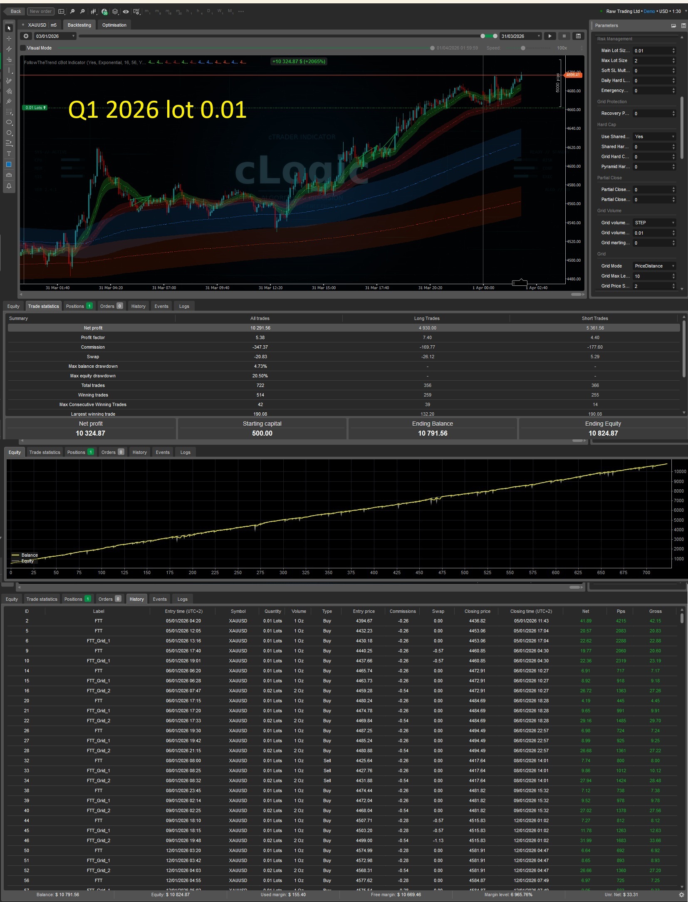
Task: Toggle the eye visibility icon in toolbar
Action: [126, 12]
